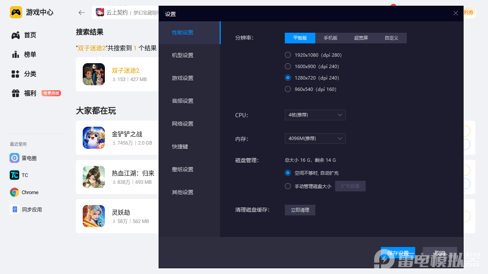
Task: Select 960x540 (dpi 160) resolution
Action: pos(288,89)
